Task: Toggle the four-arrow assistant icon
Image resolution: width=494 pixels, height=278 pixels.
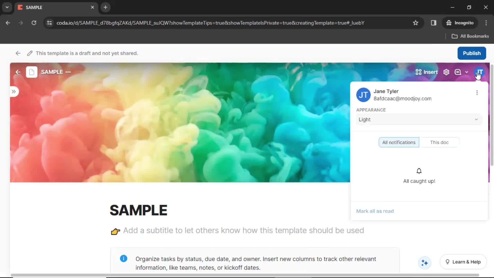Action: click(424, 262)
